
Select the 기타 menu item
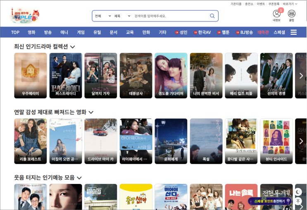pyautogui.click(x=162, y=32)
